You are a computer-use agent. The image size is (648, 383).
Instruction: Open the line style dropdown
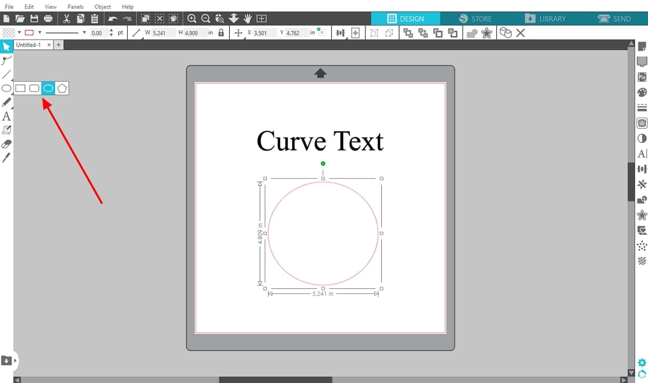tap(84, 32)
